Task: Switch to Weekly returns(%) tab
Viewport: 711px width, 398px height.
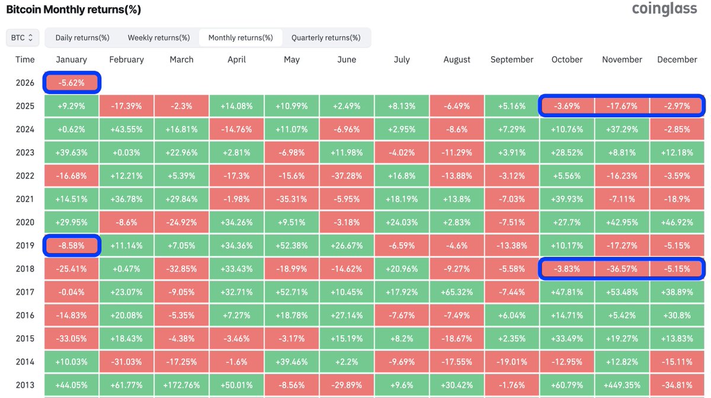Action: click(x=159, y=37)
